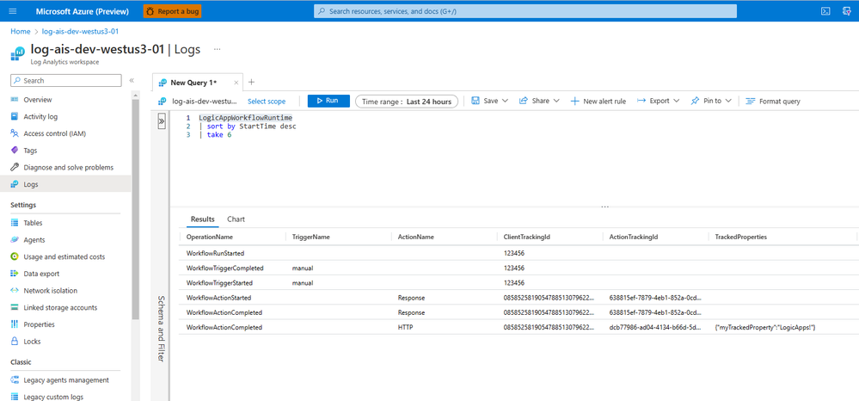This screenshot has width=859, height=401.
Task: Click the Select scope link
Action: click(267, 102)
